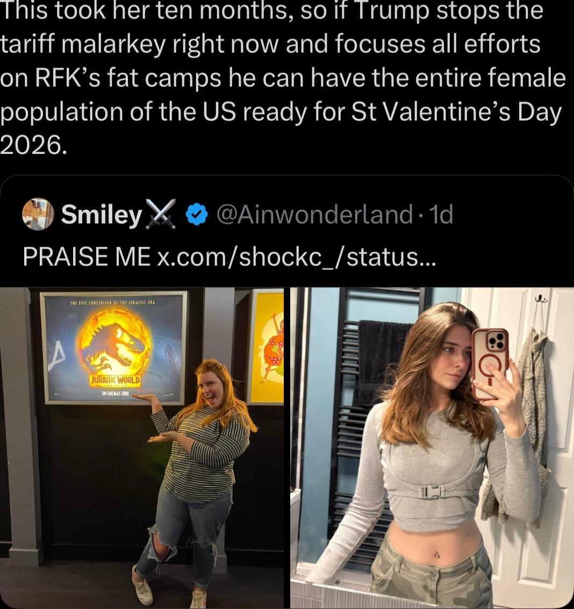The height and width of the screenshot is (609, 574).
Task: Click the word Trump in tweet
Action: pos(393,11)
